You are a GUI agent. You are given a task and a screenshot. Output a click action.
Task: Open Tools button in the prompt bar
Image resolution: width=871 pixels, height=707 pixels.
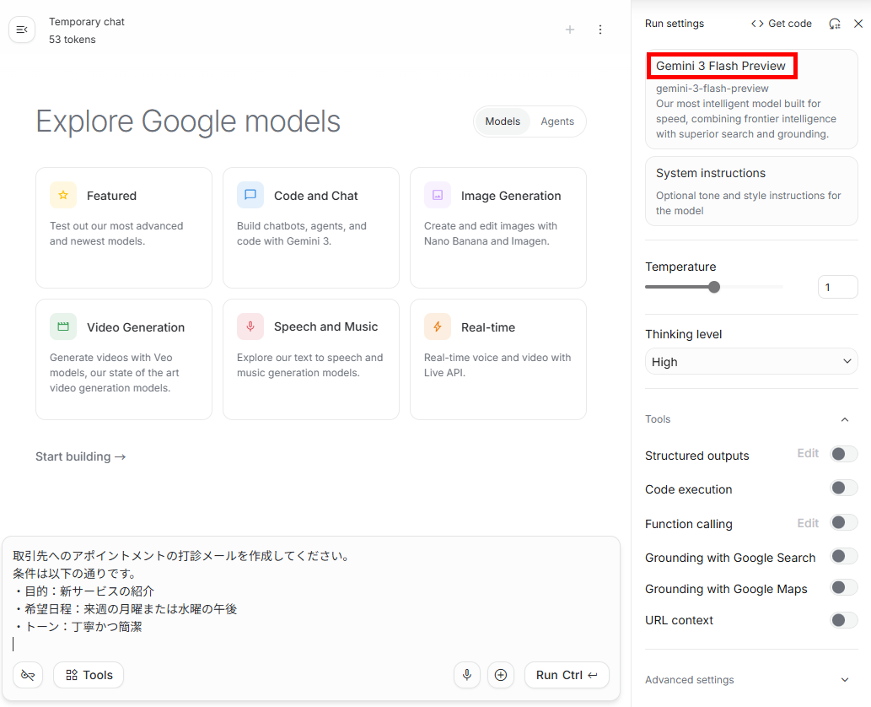coord(89,675)
